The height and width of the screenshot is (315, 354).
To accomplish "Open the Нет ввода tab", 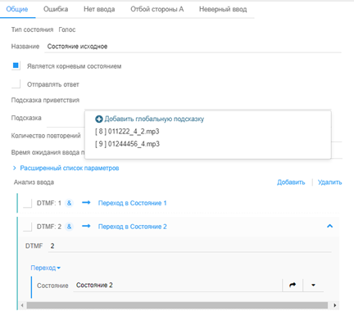I will tap(99, 9).
